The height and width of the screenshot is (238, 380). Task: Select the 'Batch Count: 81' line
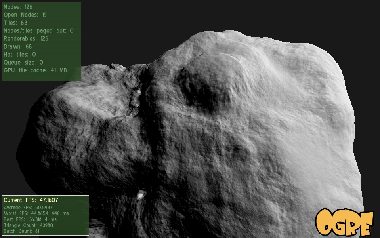(x=21, y=231)
